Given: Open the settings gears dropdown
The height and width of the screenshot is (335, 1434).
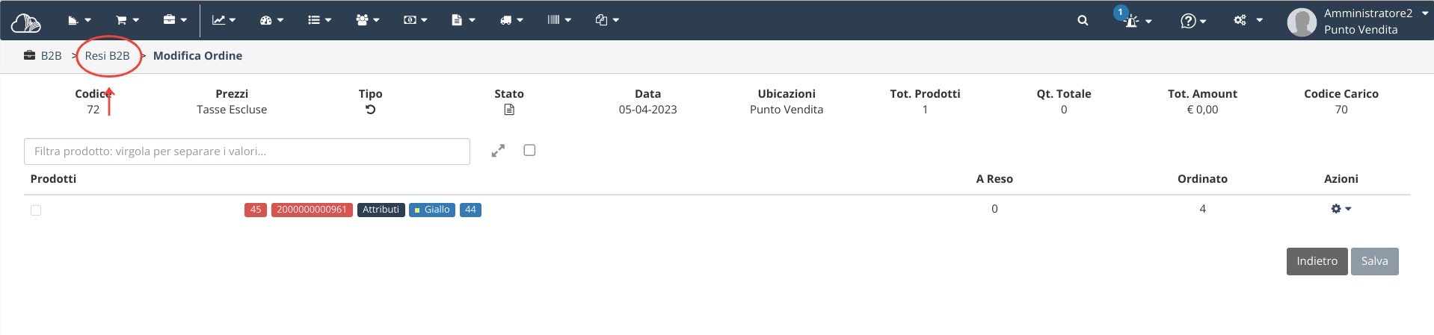Looking at the screenshot, I should click(1248, 20).
